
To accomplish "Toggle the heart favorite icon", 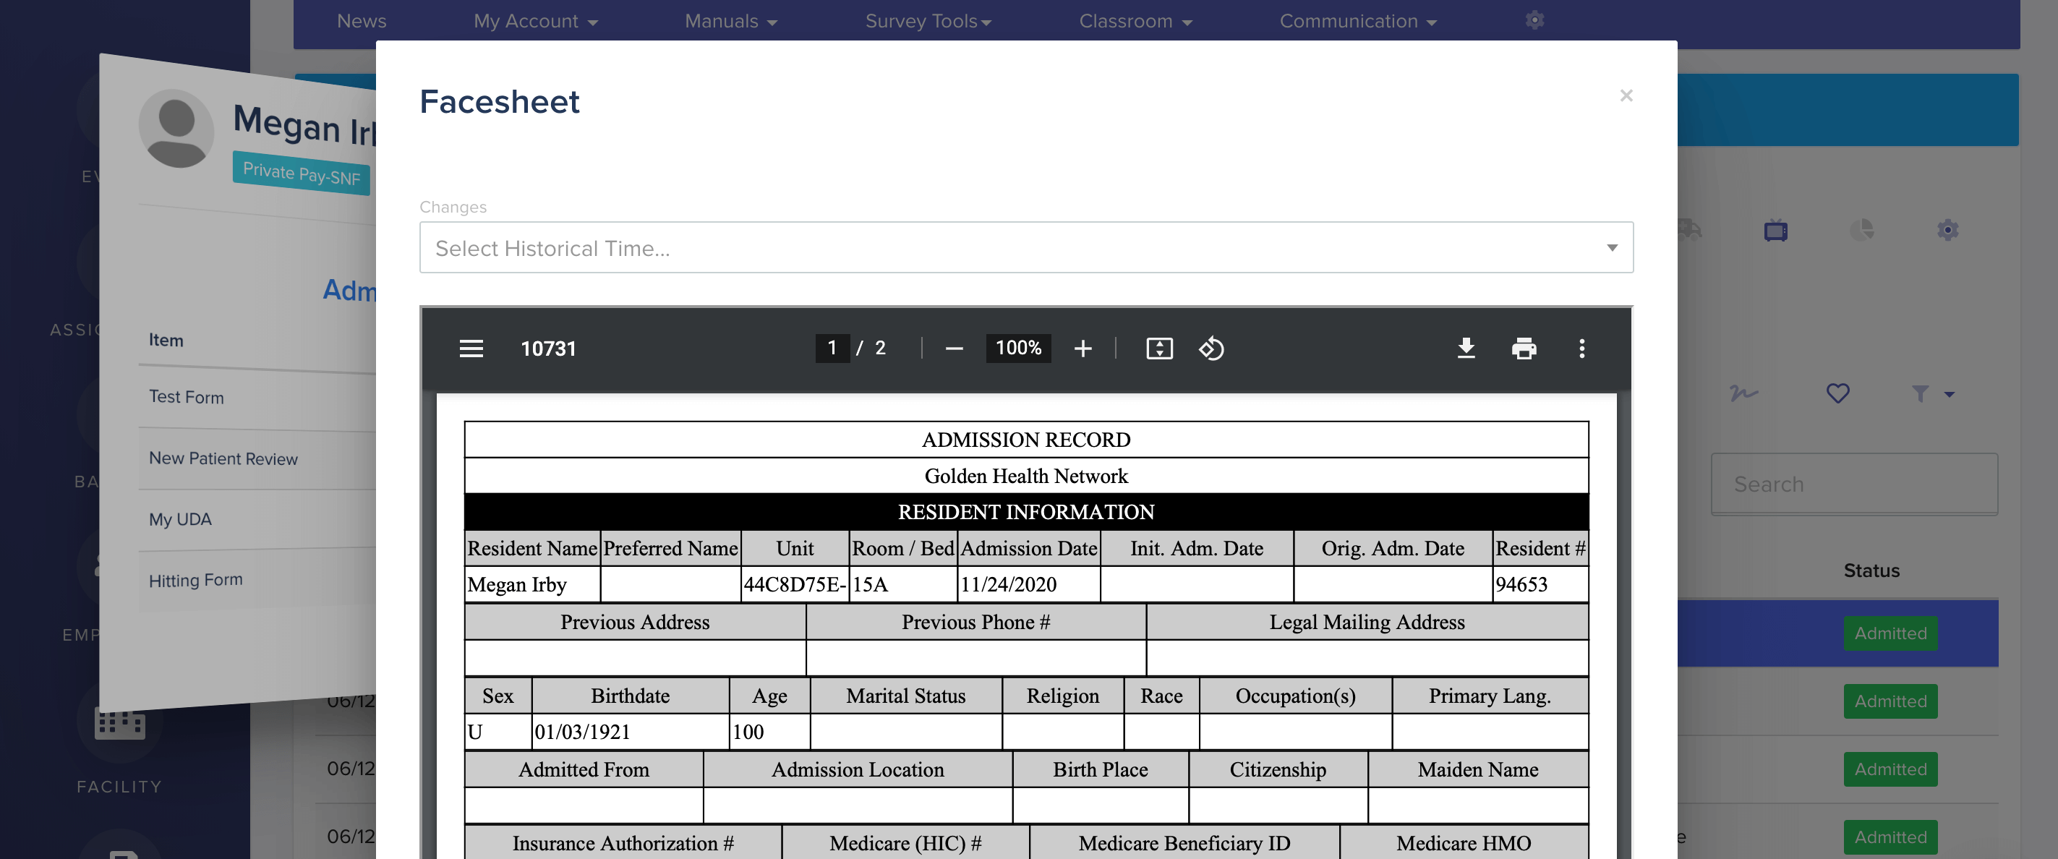I will pyautogui.click(x=1837, y=393).
